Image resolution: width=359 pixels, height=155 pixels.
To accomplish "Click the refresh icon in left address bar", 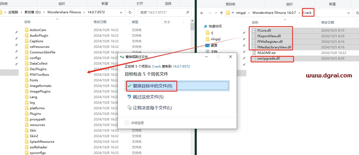I will 130,12.
